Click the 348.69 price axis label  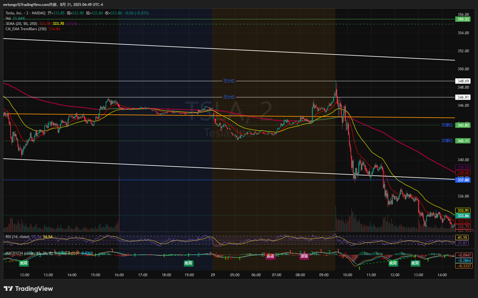[x=463, y=81]
